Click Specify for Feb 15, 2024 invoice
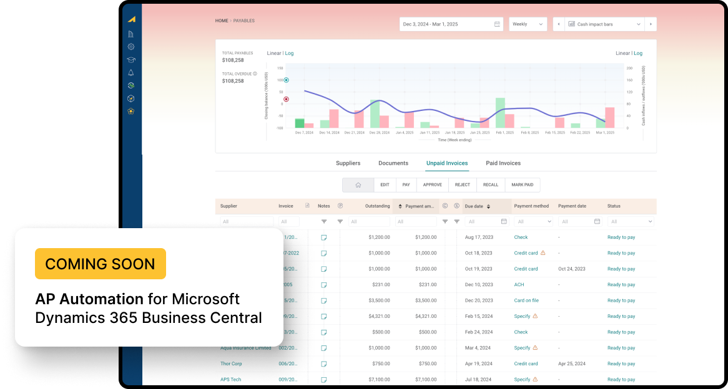728x389 pixels. click(522, 316)
